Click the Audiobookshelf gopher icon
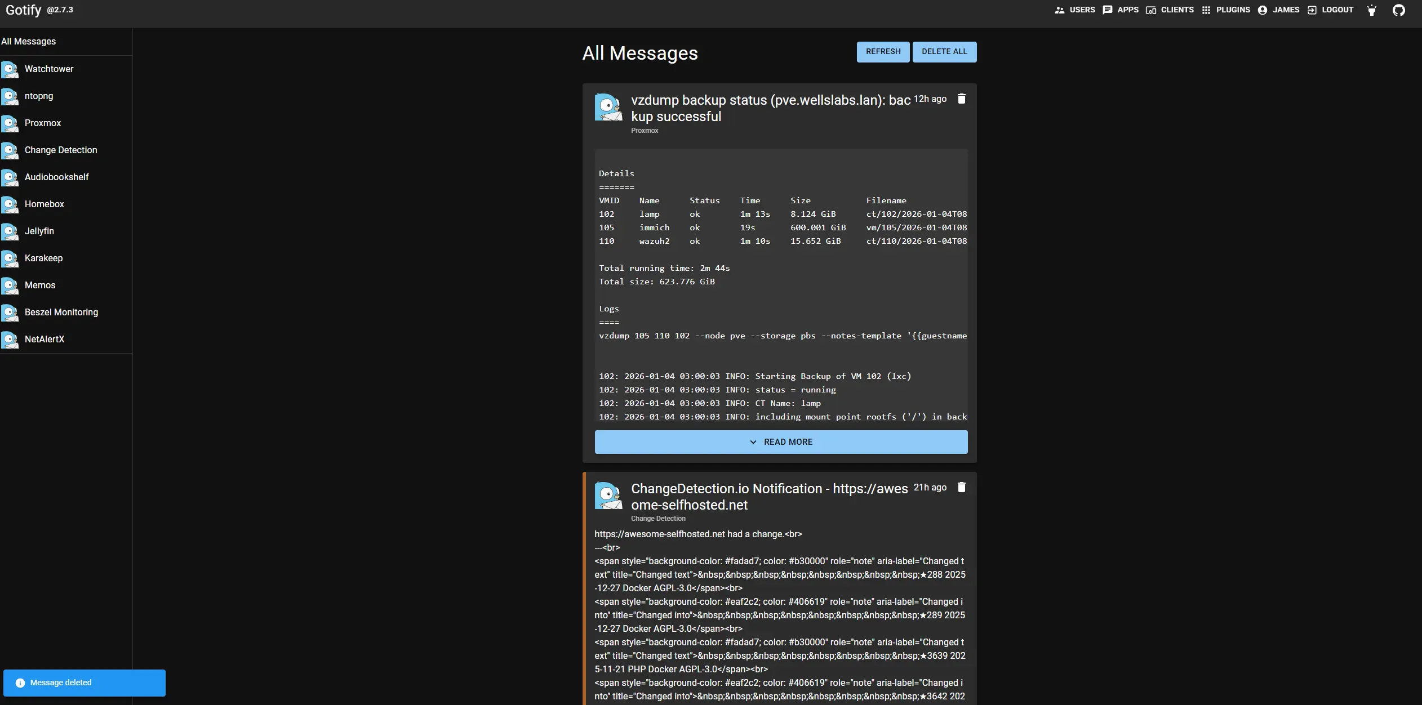This screenshot has width=1422, height=705. pos(10,177)
